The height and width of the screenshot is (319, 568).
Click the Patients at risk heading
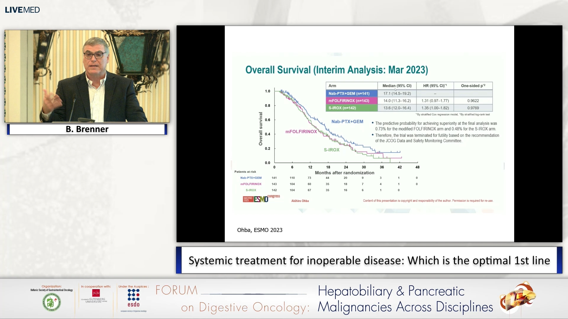[x=245, y=172]
